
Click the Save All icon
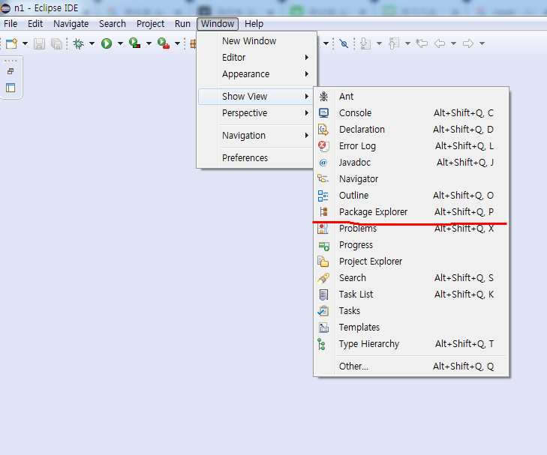(x=56, y=43)
